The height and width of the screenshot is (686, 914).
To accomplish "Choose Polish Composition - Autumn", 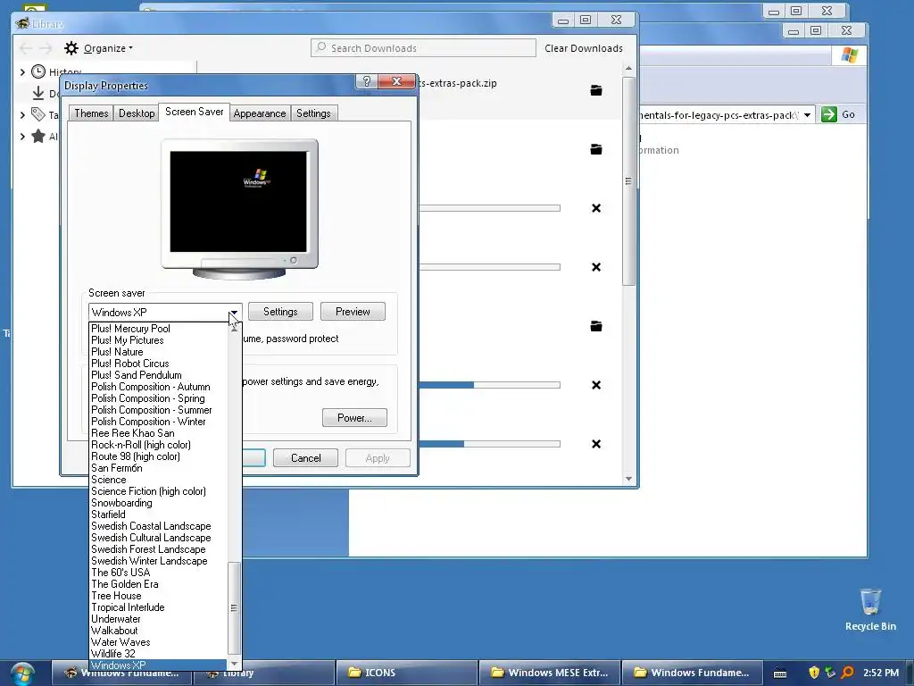I will 157,387.
